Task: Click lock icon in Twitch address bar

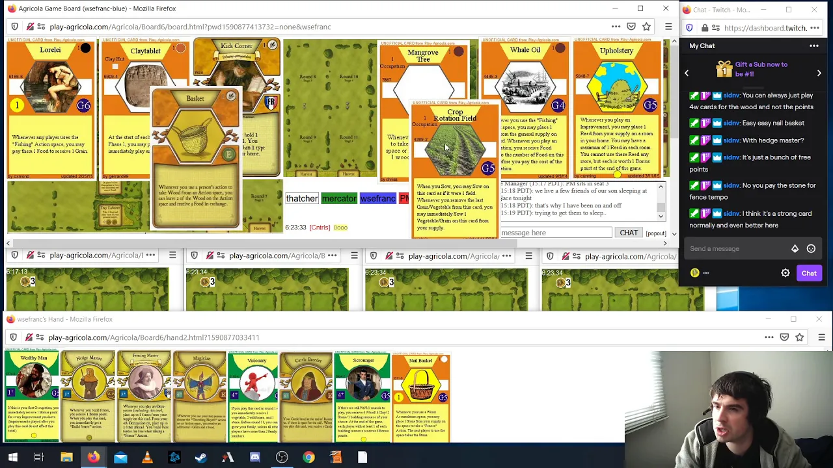Action: [x=705, y=28]
